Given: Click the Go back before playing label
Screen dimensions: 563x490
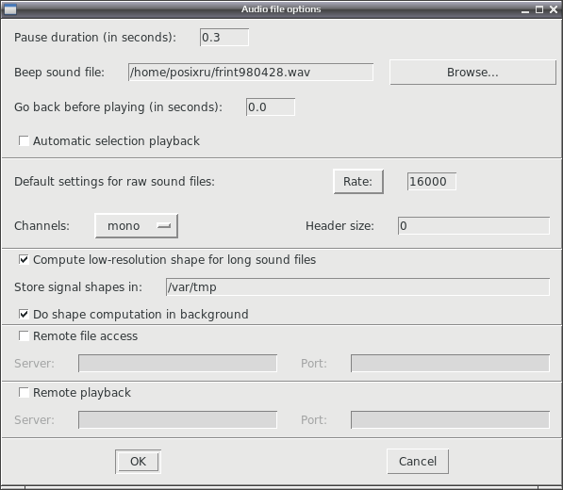Looking at the screenshot, I should point(118,106).
